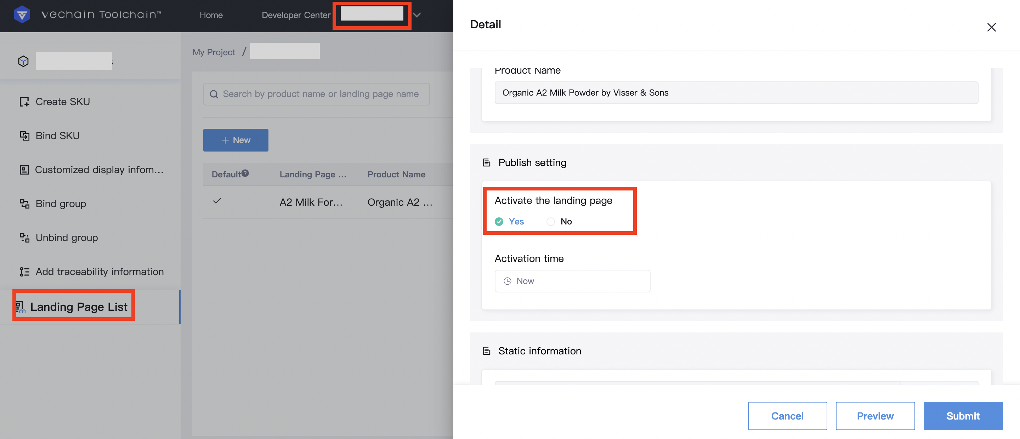
Task: Click the project cube icon in sidebar
Action: coord(23,61)
